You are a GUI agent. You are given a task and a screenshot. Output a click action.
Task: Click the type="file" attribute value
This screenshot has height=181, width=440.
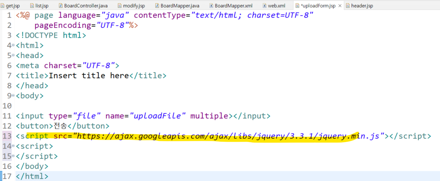pos(87,116)
